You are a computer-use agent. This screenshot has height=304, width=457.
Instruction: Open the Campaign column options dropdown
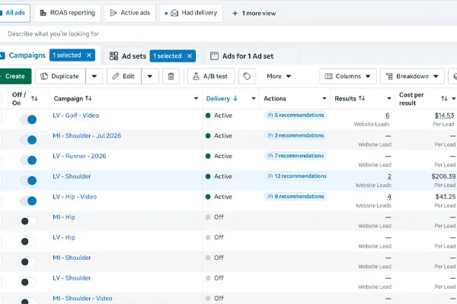coord(196,98)
